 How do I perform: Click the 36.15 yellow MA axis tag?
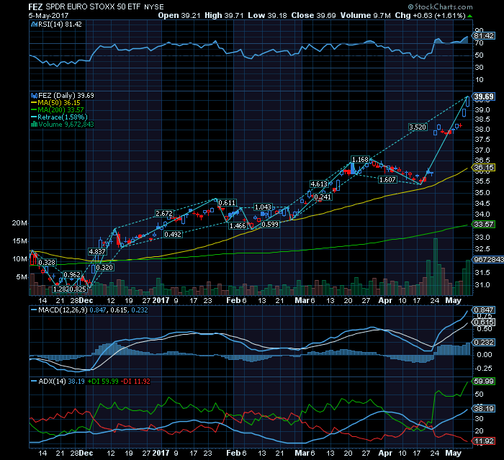tap(484, 167)
